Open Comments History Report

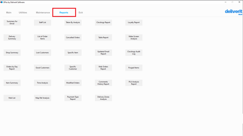(x=103, y=83)
